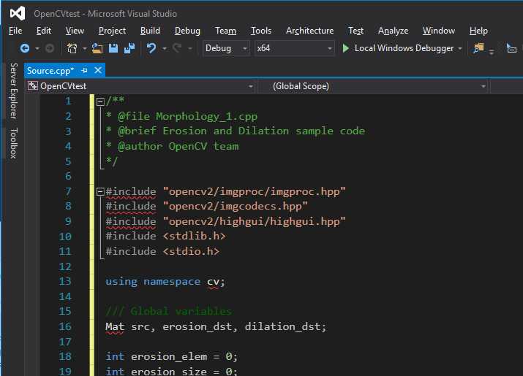Image resolution: width=523 pixels, height=376 pixels.
Task: Click the Find in Files icon
Action: click(x=478, y=49)
